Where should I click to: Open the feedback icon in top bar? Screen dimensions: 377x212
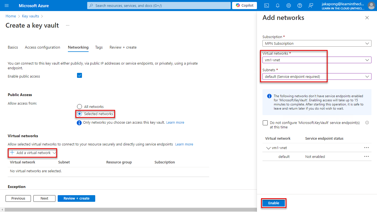tap(311, 6)
